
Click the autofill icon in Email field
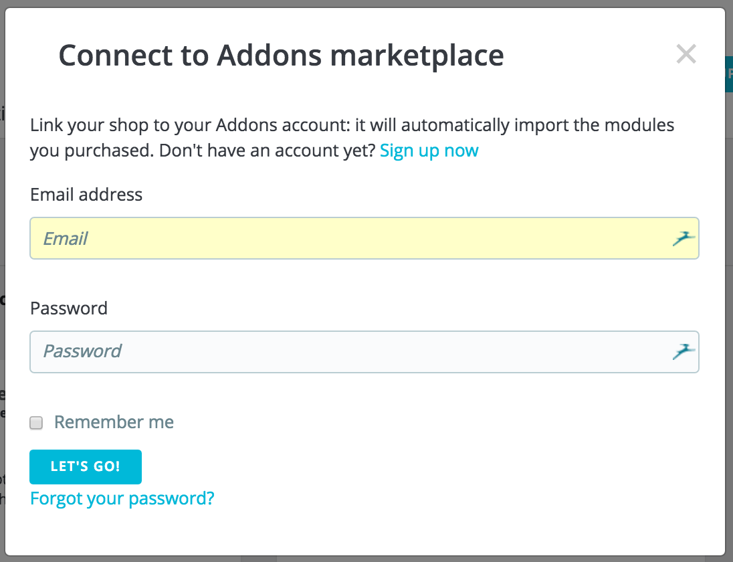pos(684,238)
